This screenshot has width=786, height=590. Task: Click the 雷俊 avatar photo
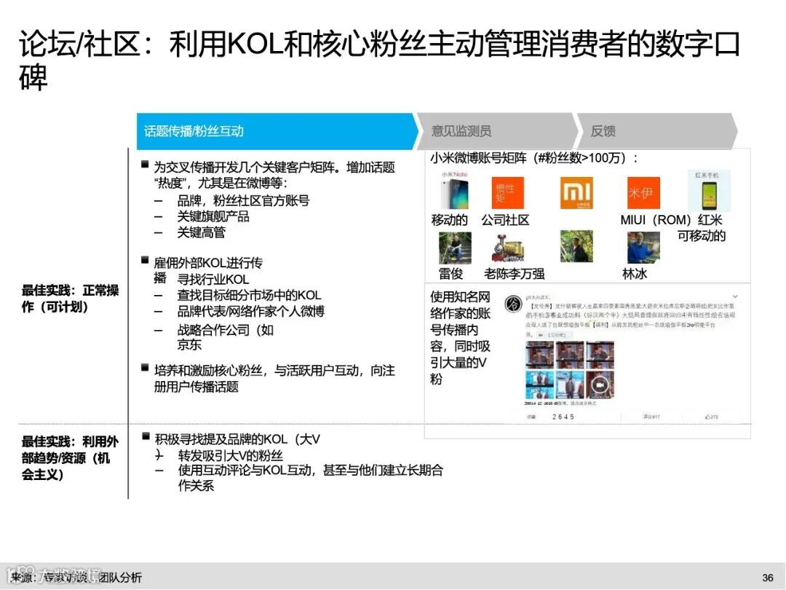(x=455, y=248)
